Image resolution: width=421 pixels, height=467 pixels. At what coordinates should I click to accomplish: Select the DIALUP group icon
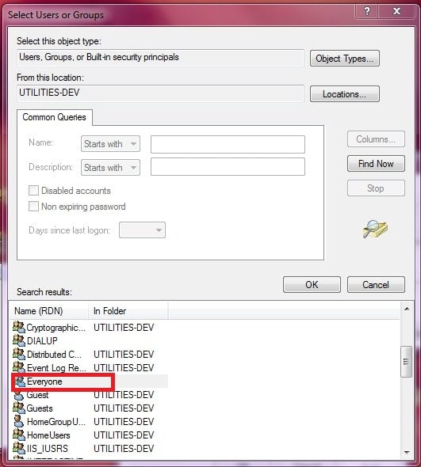click(x=19, y=340)
